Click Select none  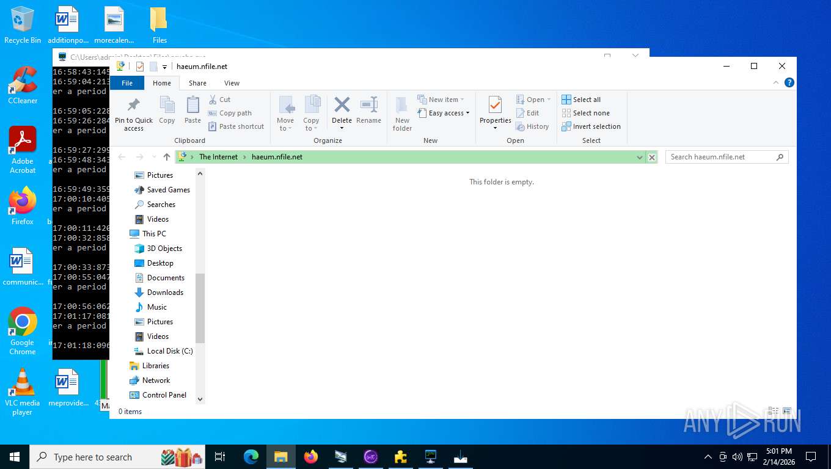click(585, 113)
